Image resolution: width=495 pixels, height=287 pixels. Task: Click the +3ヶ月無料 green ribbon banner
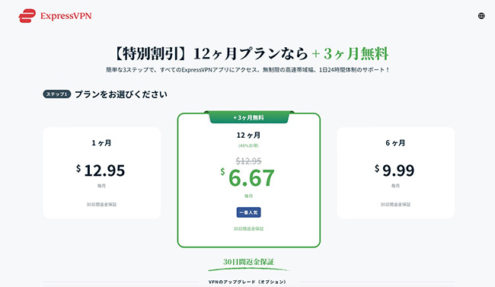point(249,117)
